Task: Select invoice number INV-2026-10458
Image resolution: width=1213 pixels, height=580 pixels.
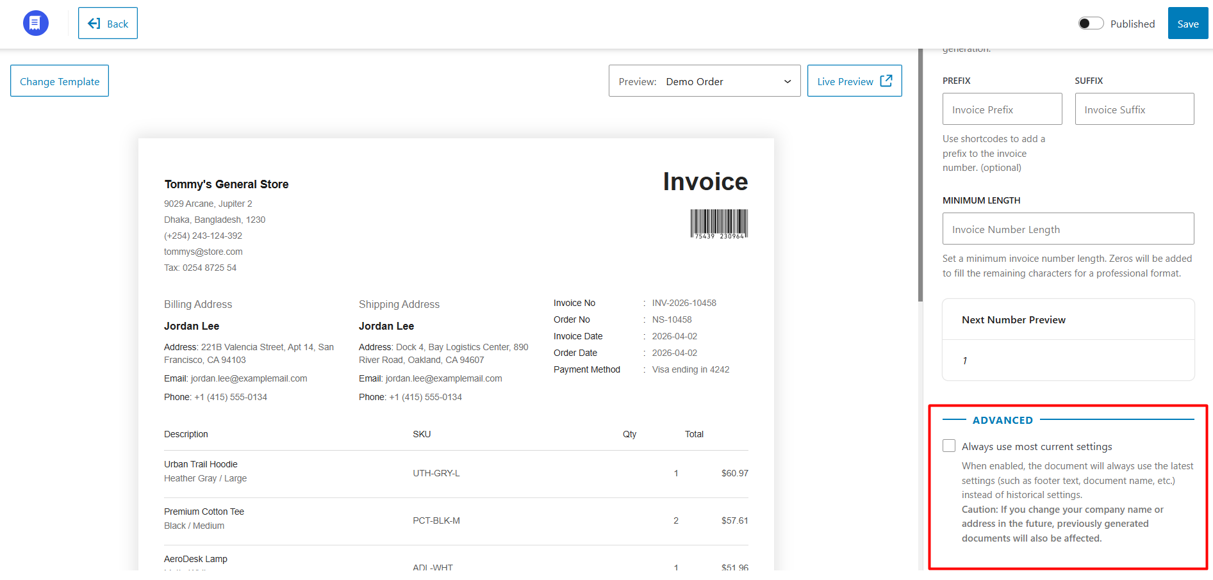Action: pyautogui.click(x=684, y=303)
